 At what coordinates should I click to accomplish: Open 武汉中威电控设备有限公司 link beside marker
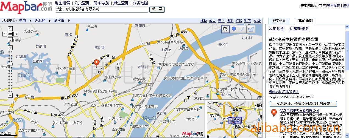pos(299,110)
